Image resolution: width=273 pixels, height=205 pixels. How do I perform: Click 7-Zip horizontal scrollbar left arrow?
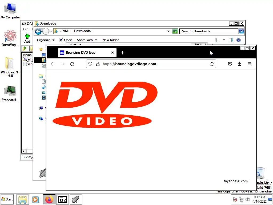point(24,151)
